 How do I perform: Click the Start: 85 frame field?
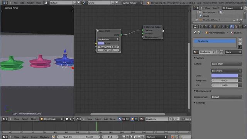click(x=68, y=137)
